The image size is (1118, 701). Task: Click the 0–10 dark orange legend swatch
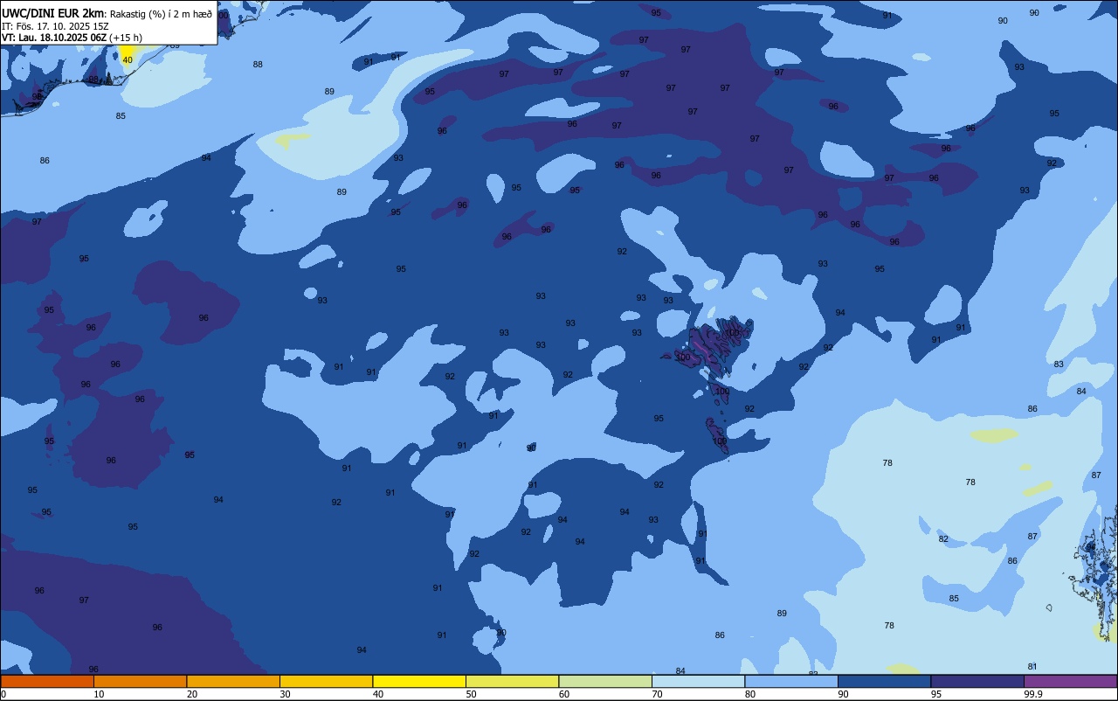pos(47,681)
